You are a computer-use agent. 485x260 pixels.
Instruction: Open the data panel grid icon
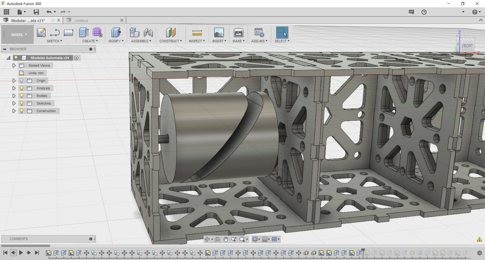click(7, 12)
